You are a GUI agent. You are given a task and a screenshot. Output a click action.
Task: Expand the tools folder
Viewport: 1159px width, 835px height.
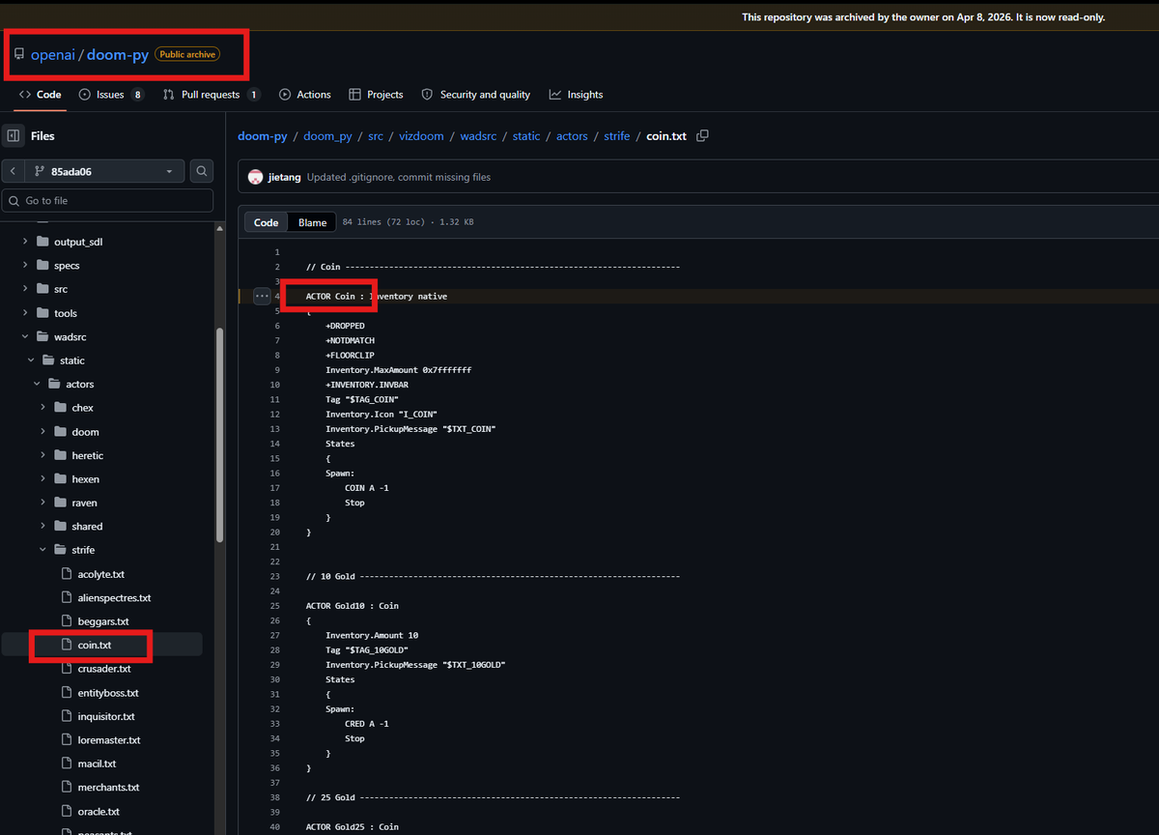[25, 313]
